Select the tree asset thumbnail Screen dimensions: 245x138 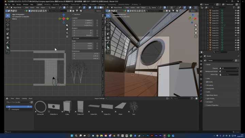(x=134, y=108)
